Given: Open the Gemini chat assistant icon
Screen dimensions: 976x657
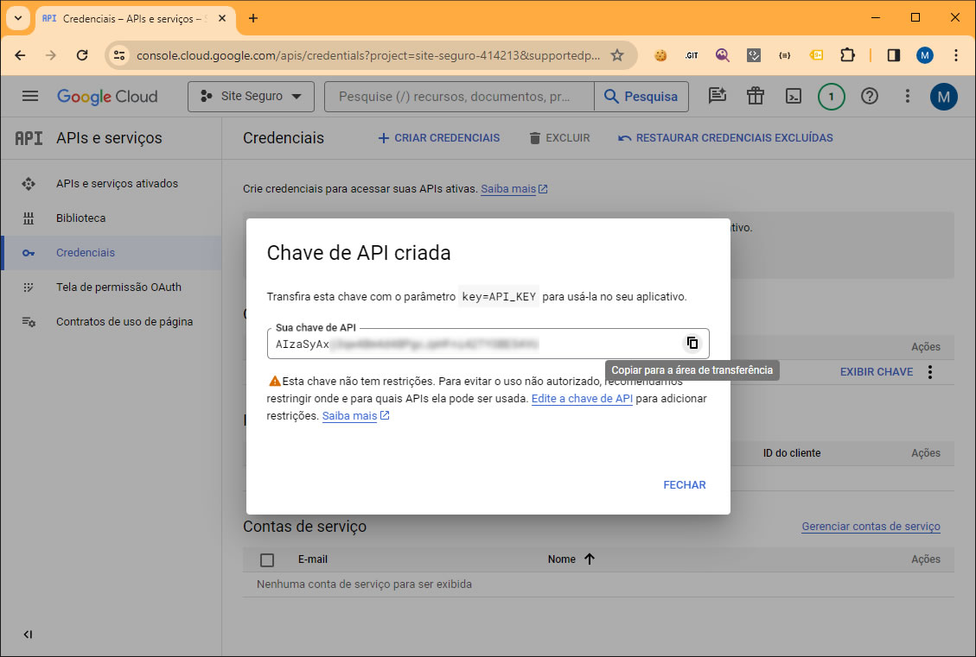Looking at the screenshot, I should click(x=717, y=96).
